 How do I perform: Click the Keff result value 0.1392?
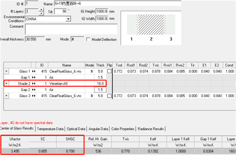pyautogui.click(x=153, y=151)
